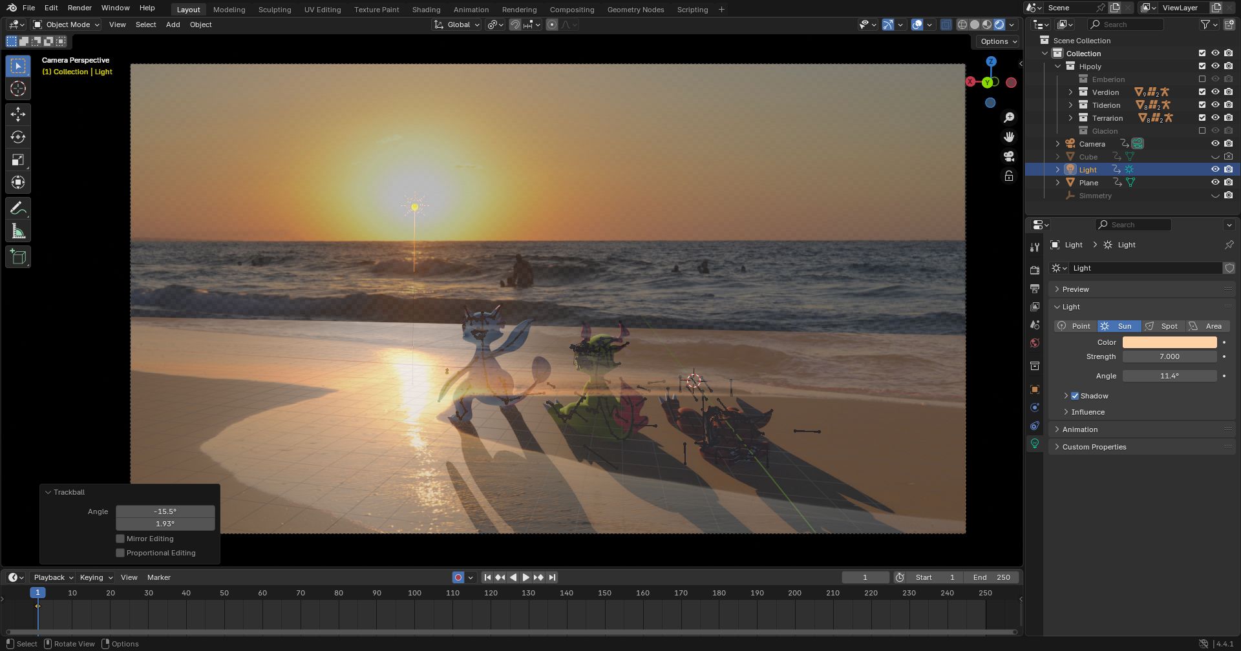
Task: Open the World properties tab
Action: (1035, 342)
